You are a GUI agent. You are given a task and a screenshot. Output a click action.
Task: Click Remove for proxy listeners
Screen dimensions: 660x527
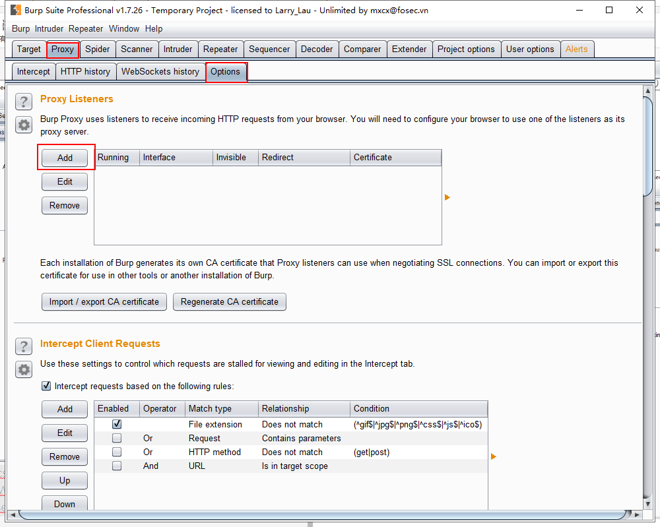(65, 205)
